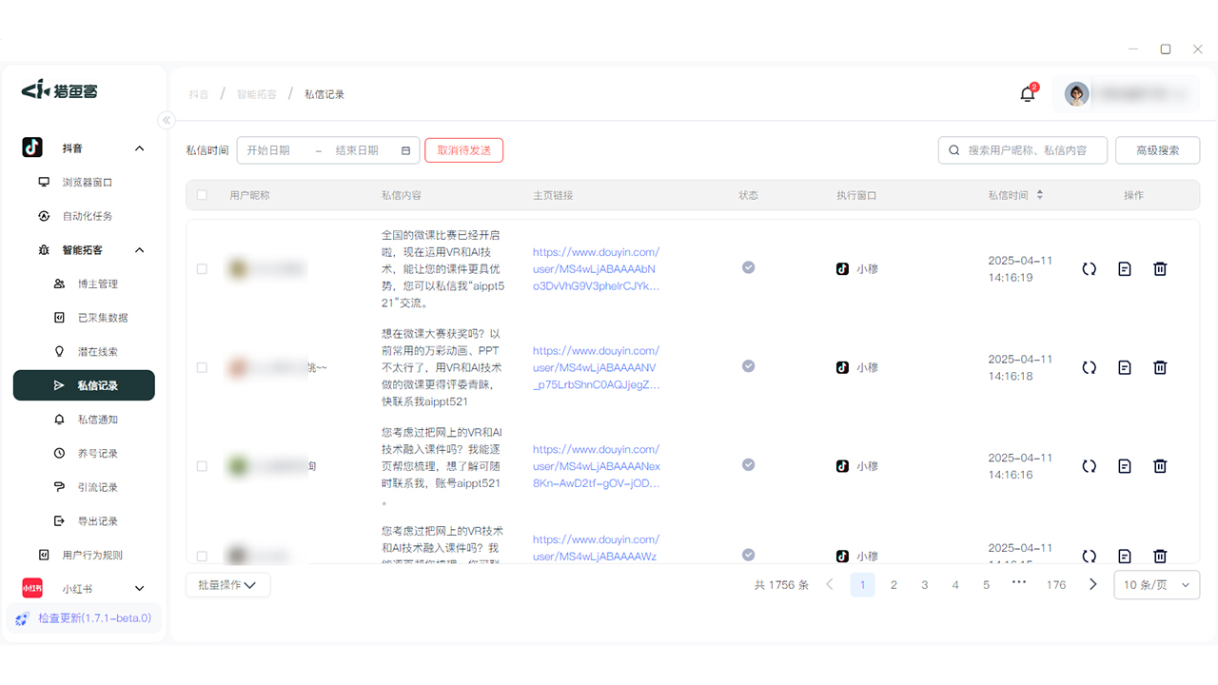
Task: Click the user avatar picture
Action: click(x=1076, y=94)
